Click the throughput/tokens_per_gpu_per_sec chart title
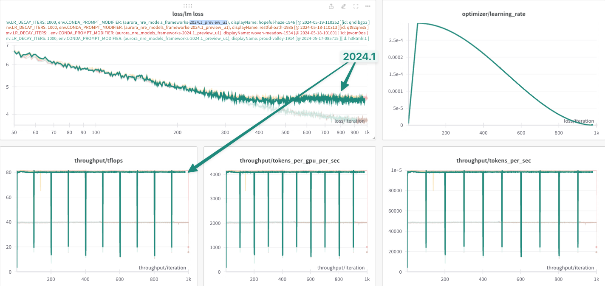 [289, 161]
